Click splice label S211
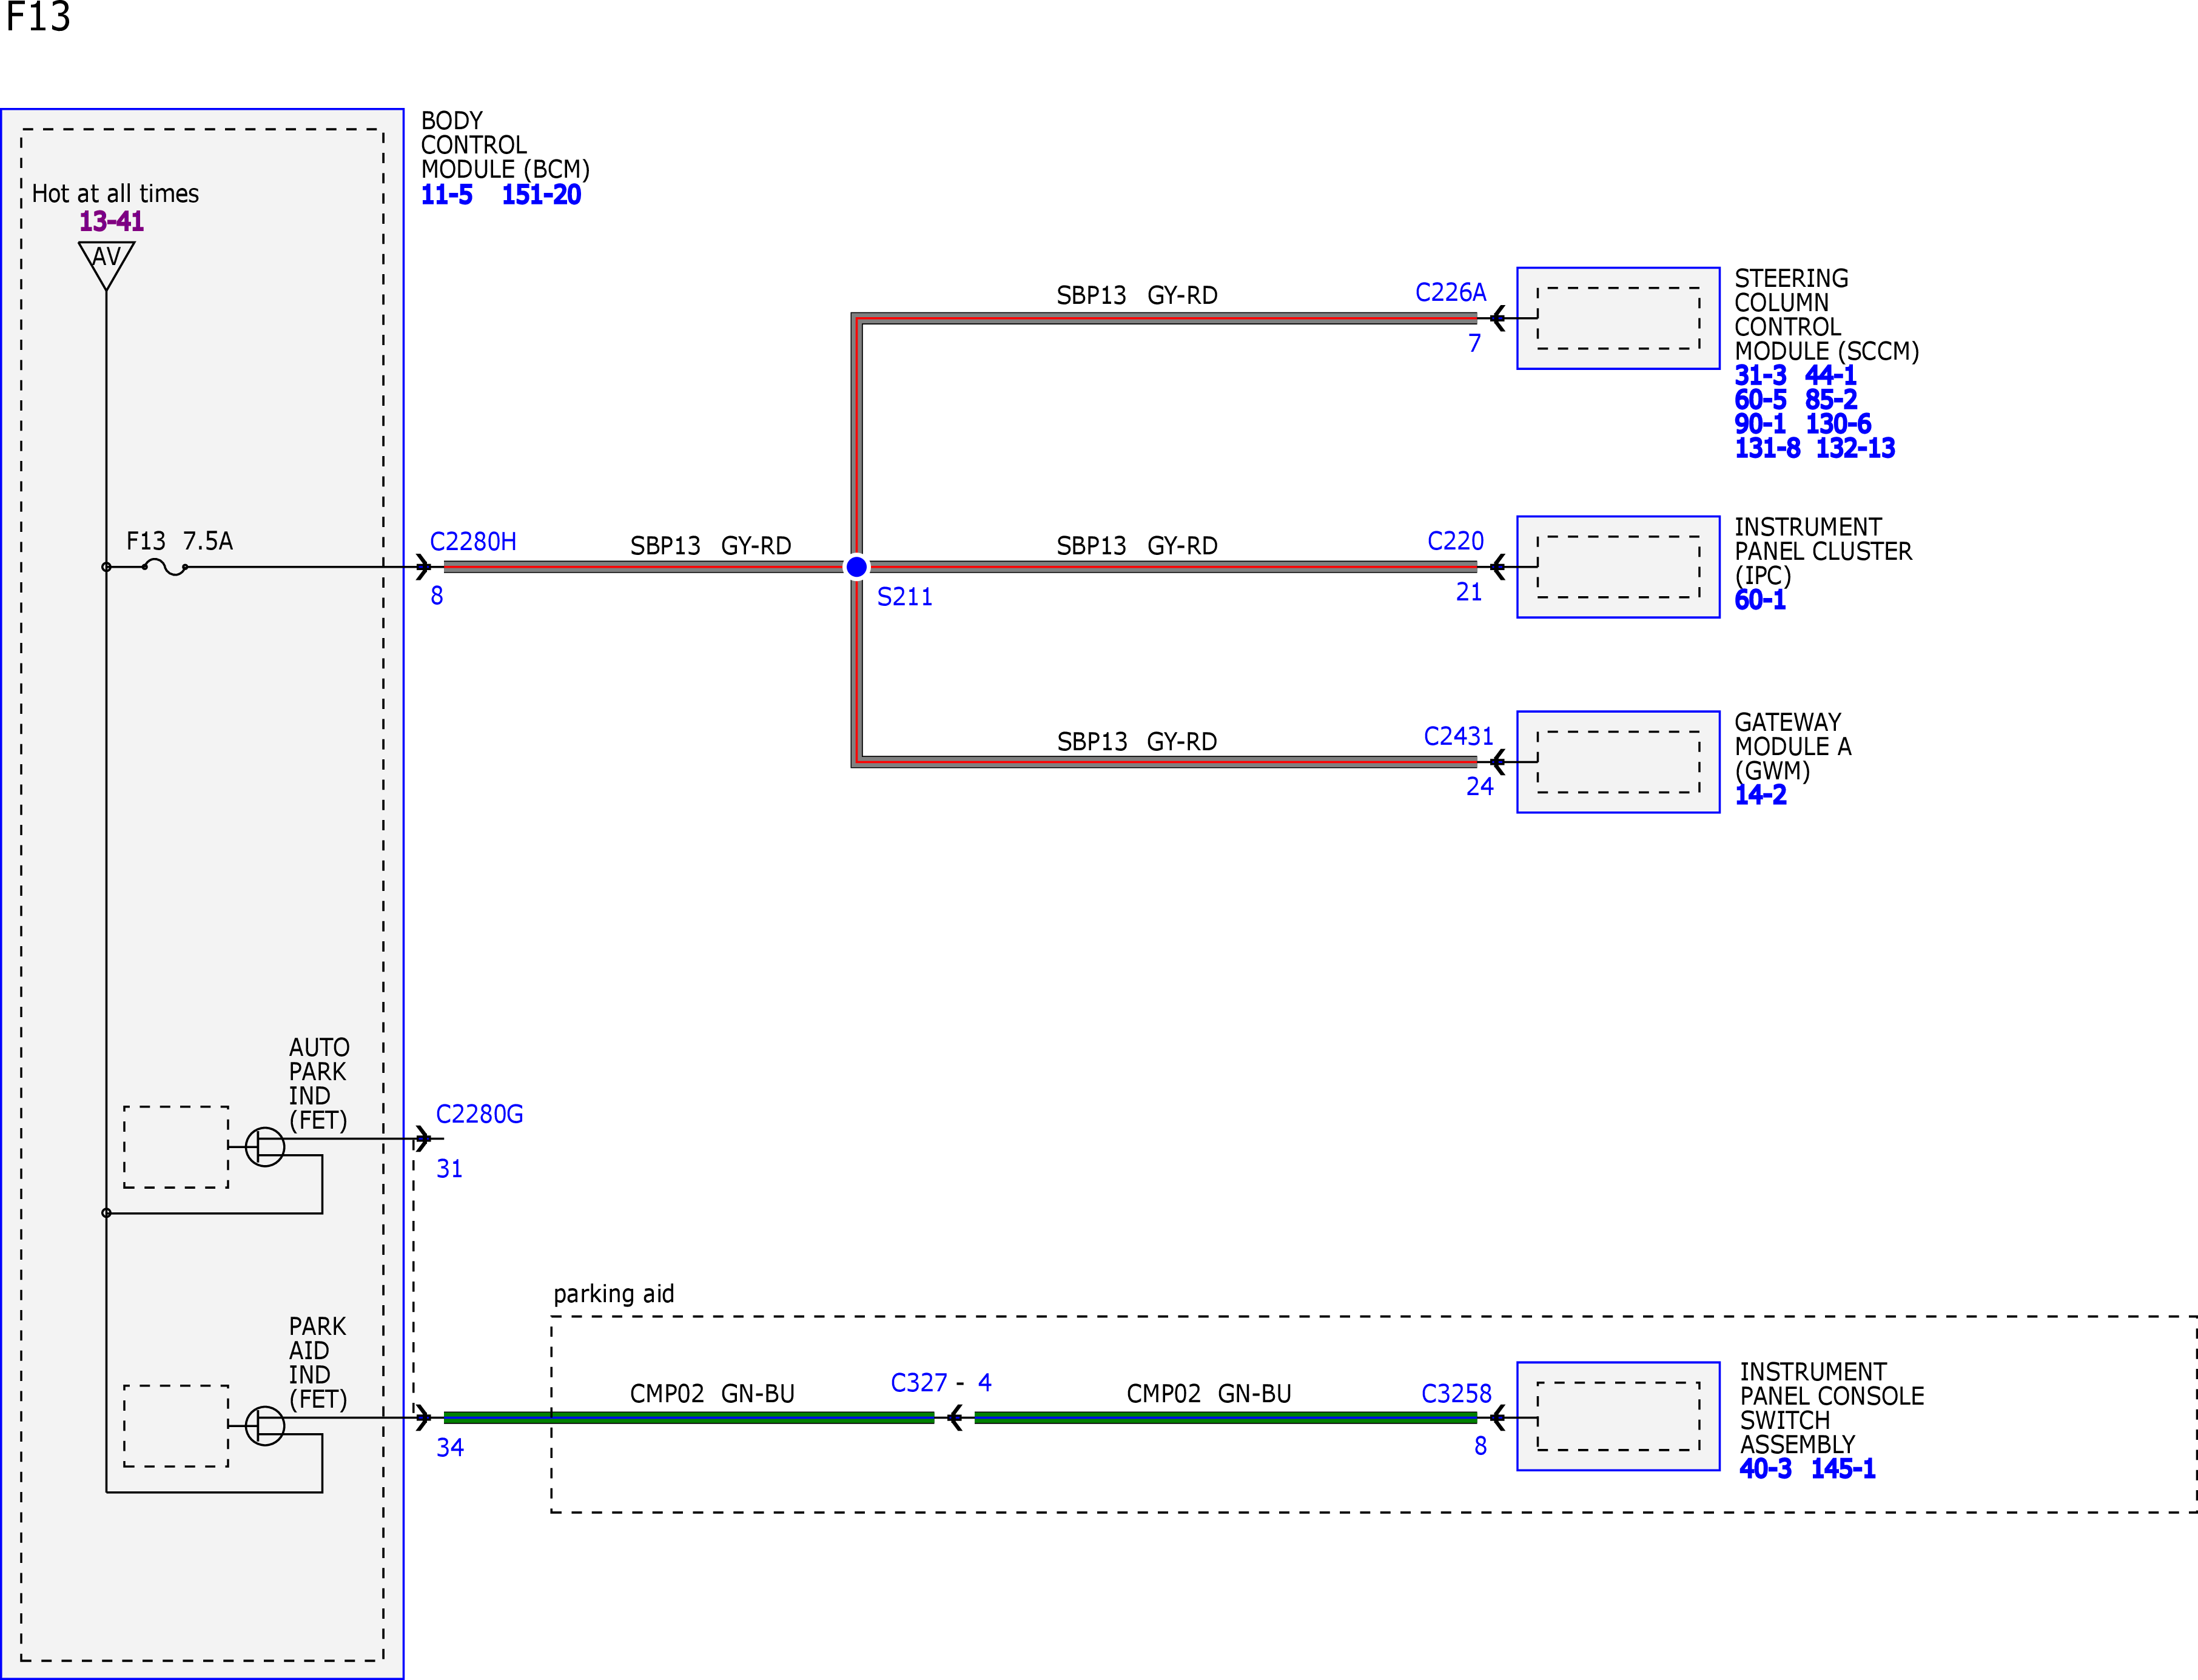This screenshot has width=2198, height=1680. tap(905, 597)
